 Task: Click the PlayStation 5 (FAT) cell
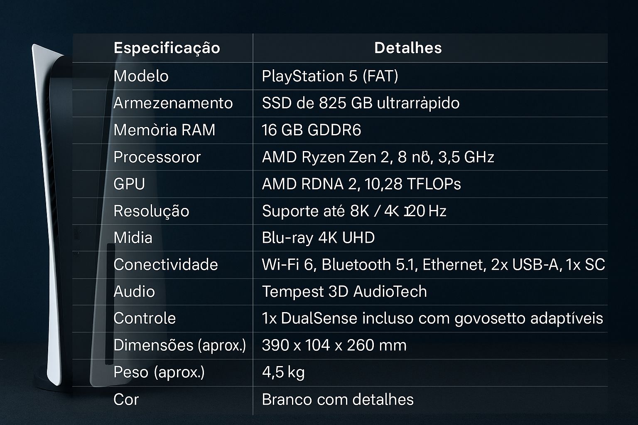(330, 76)
